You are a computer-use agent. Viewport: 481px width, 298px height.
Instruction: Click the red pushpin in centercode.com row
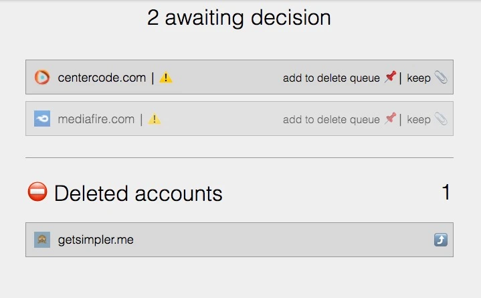(390, 78)
